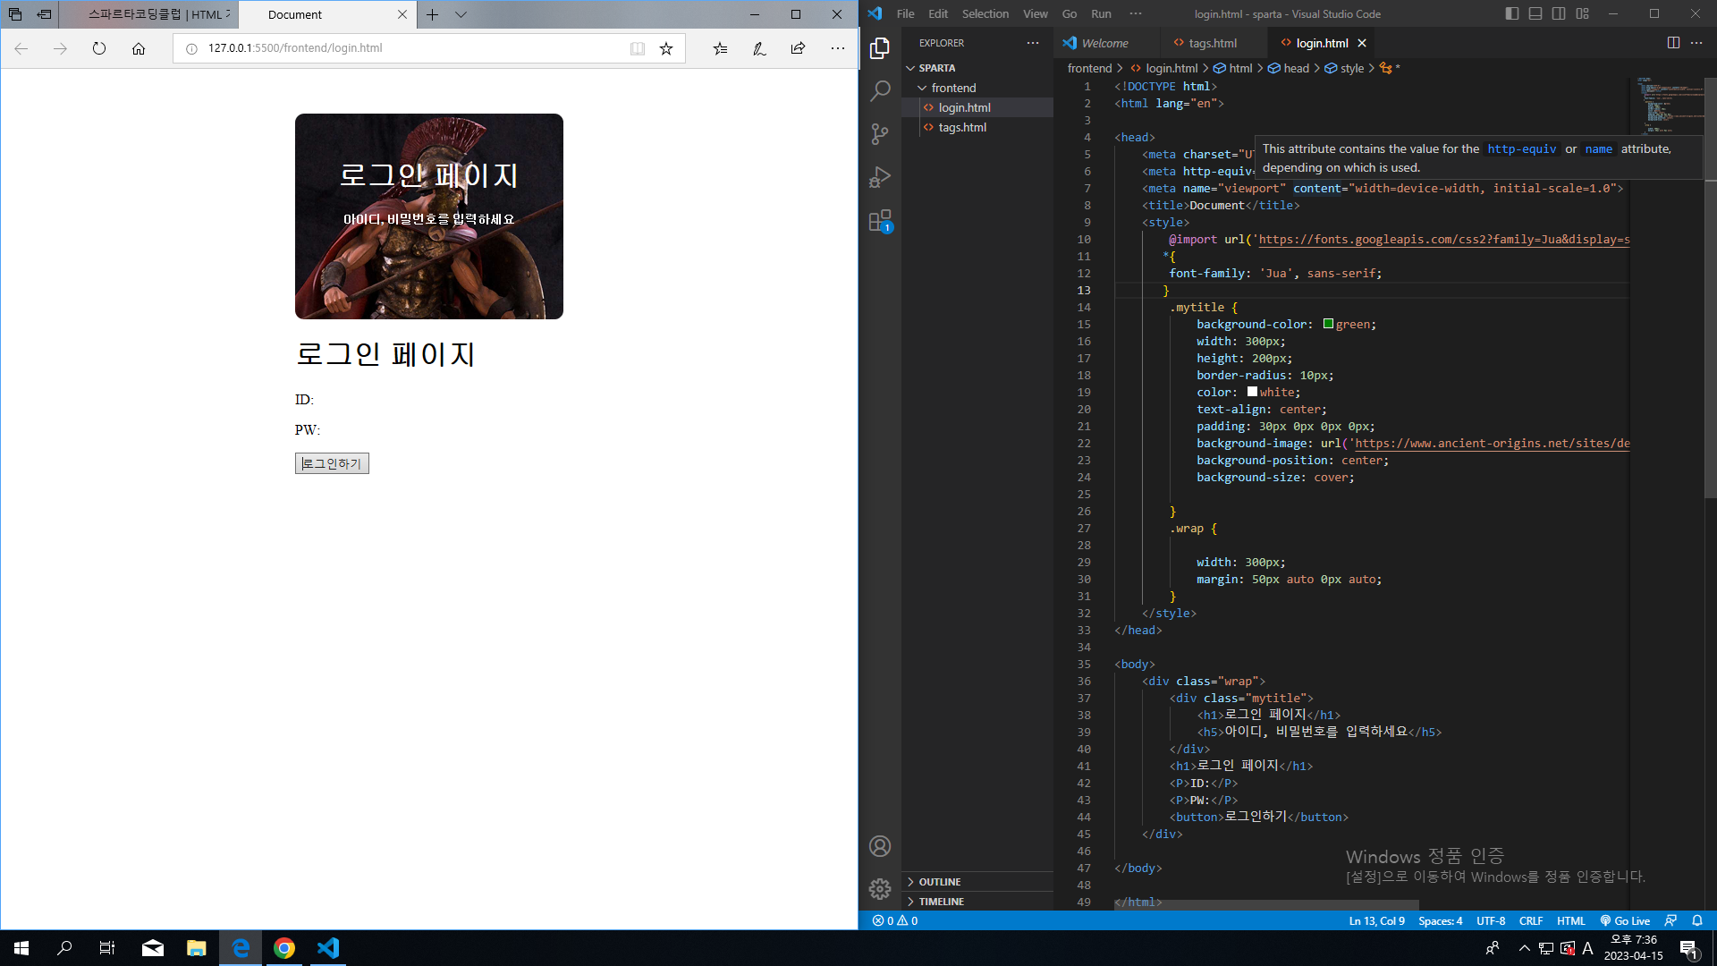The height and width of the screenshot is (966, 1717).
Task: Open the hidden menus ellipsis in VS Code title bar
Action: pyautogui.click(x=1136, y=13)
